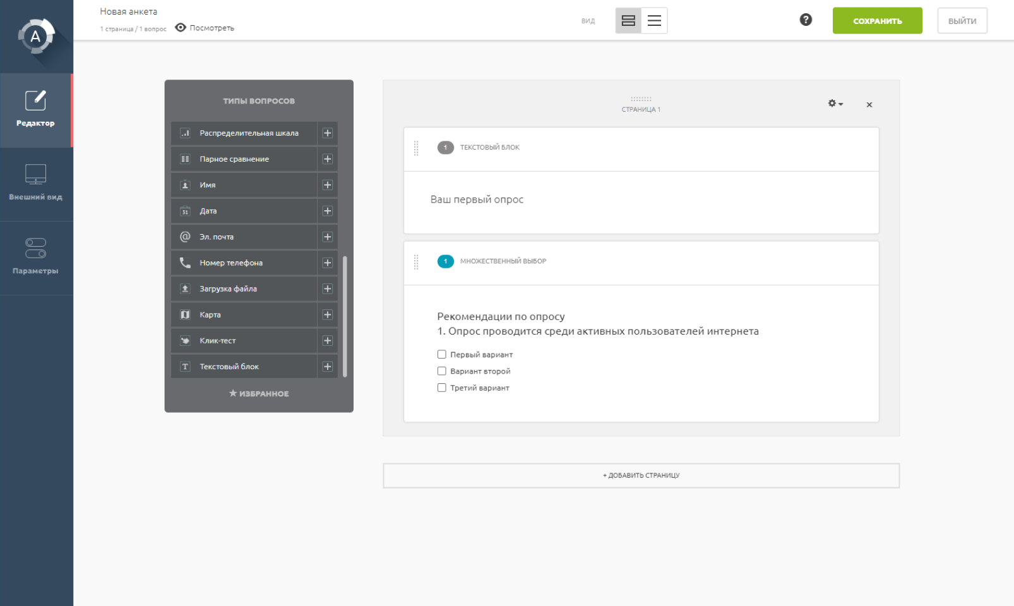Add a Map (Карта) question with plus
Screen dimensions: 1014x606
coord(327,315)
